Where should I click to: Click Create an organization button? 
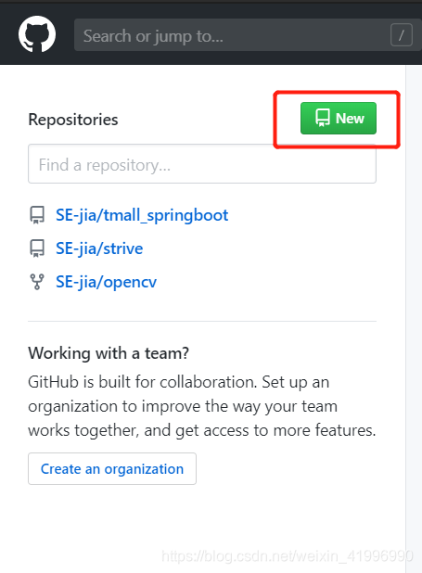pos(112,469)
